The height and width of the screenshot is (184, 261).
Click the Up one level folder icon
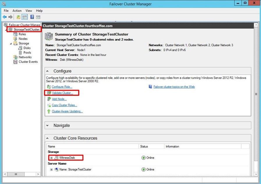18,17
